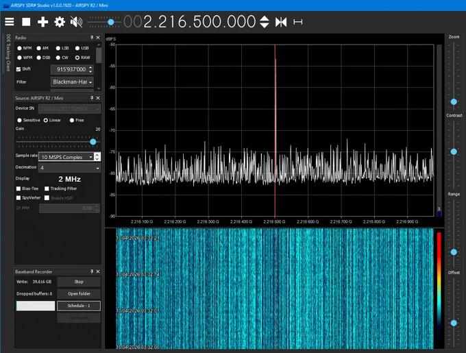
Task: Close the Radio panel
Action: point(98,38)
